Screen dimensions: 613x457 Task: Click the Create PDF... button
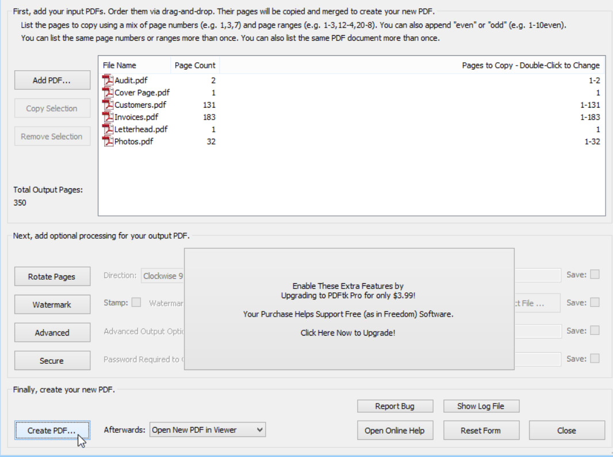tap(52, 431)
